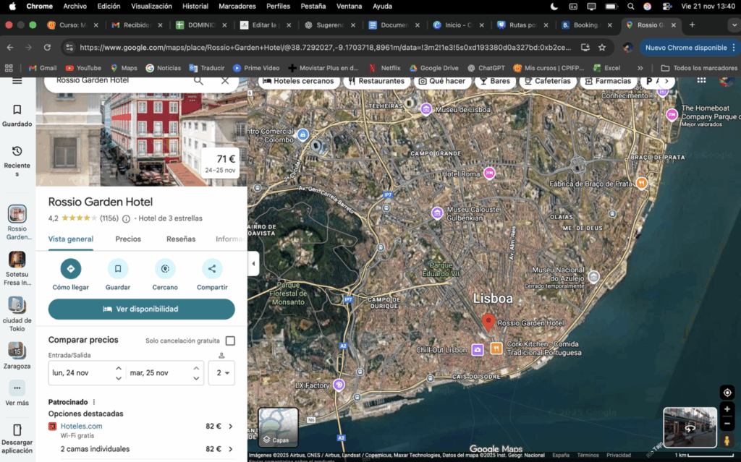
Task: Collapse the side panel with the arrow
Action: tap(253, 264)
